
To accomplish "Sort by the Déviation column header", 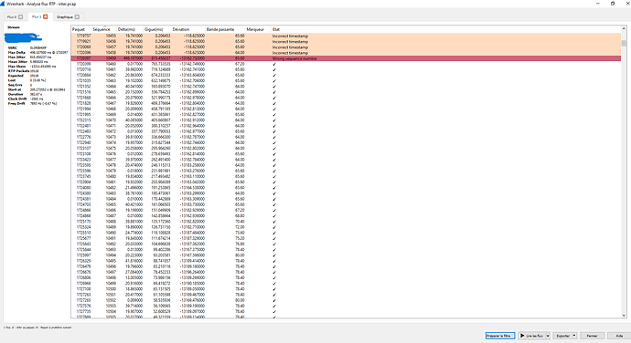I will (x=188, y=29).
